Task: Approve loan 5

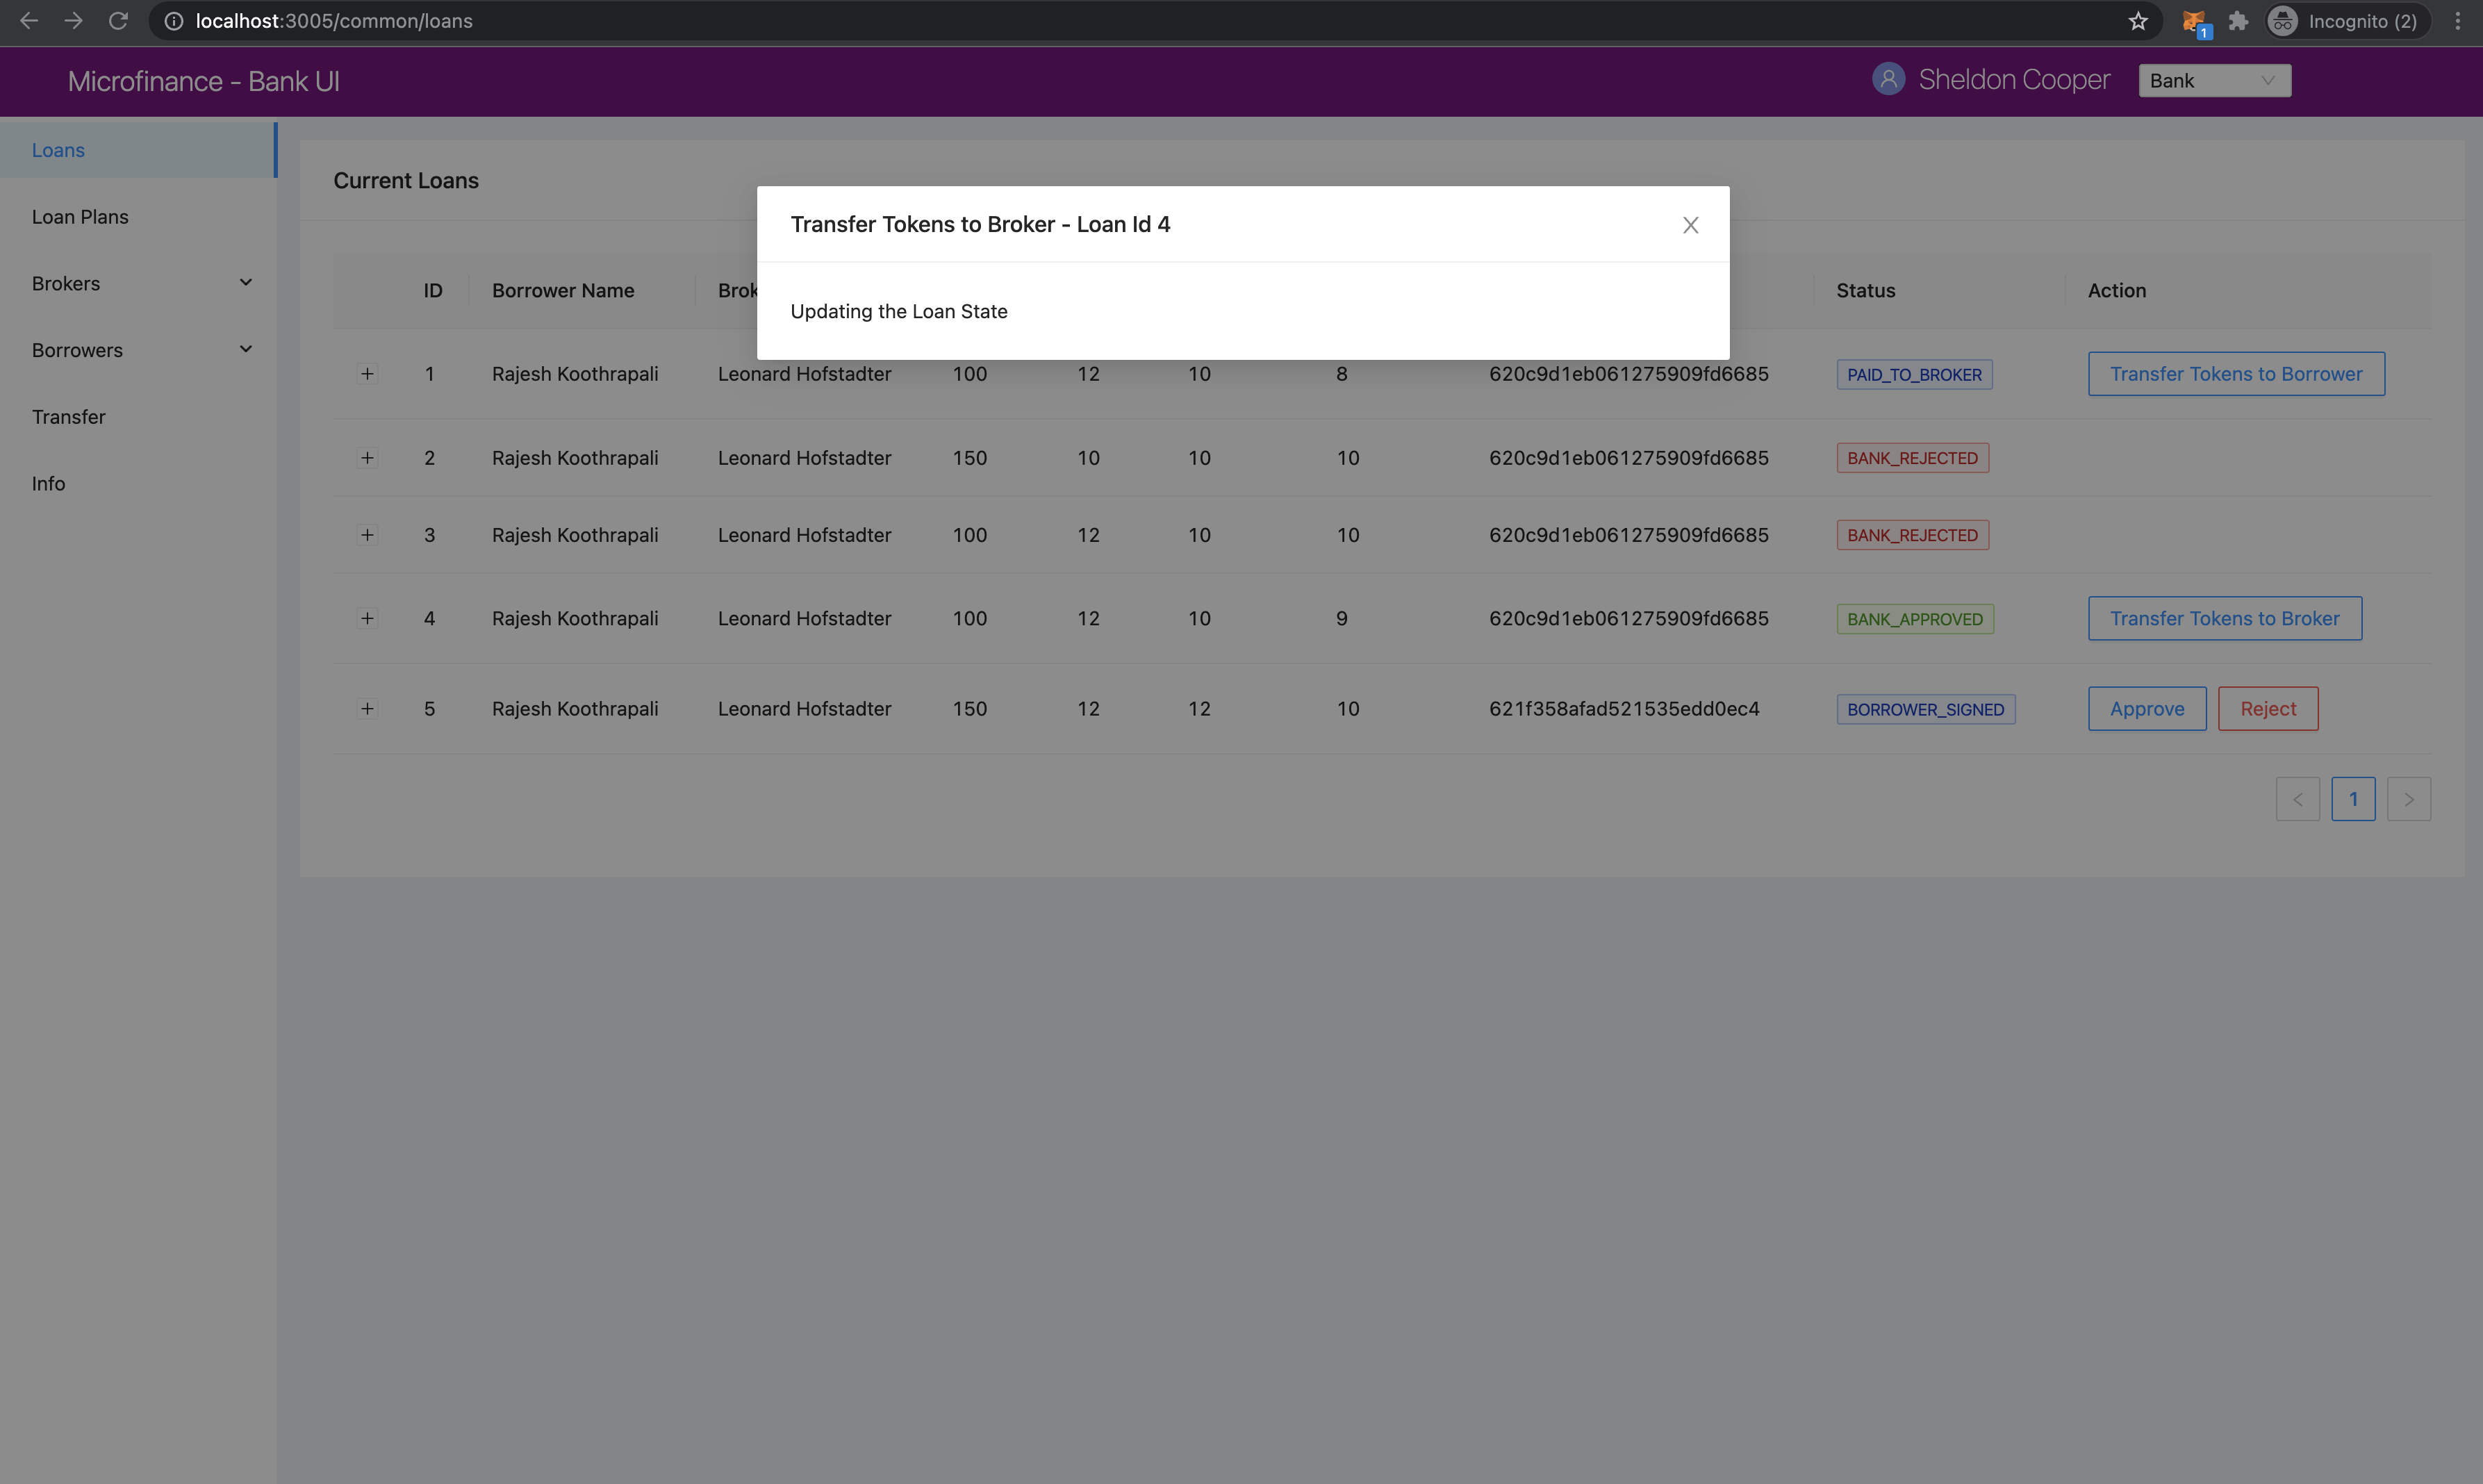Action: coord(2147,708)
